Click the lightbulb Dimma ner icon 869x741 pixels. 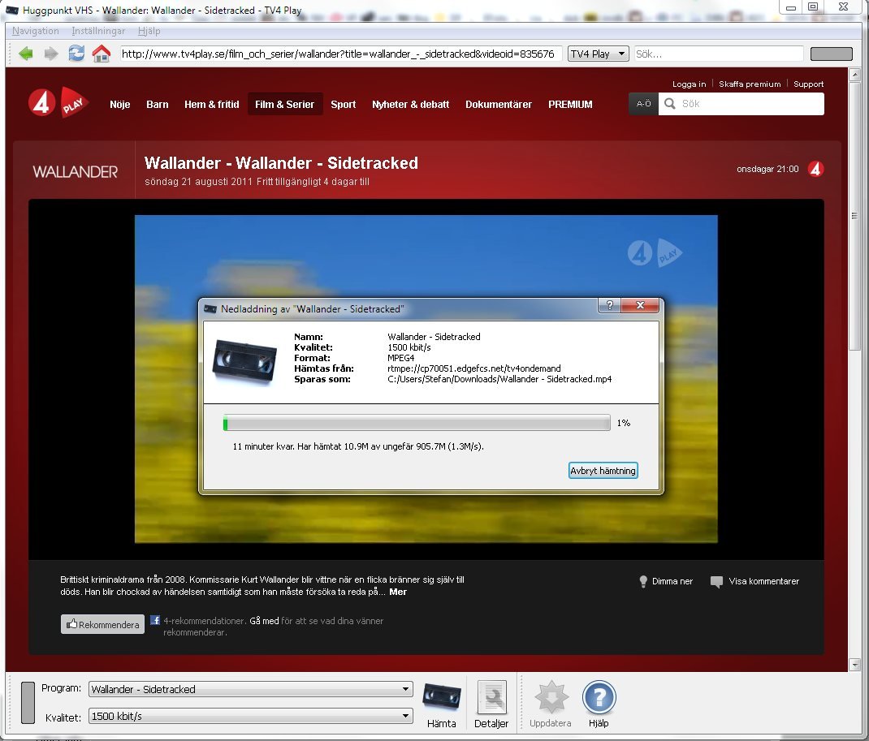[643, 581]
